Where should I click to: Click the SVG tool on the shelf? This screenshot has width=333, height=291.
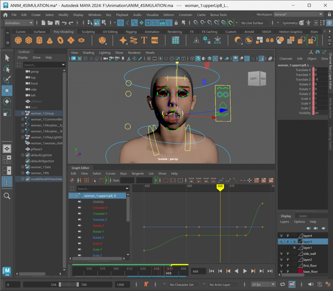click(x=154, y=40)
